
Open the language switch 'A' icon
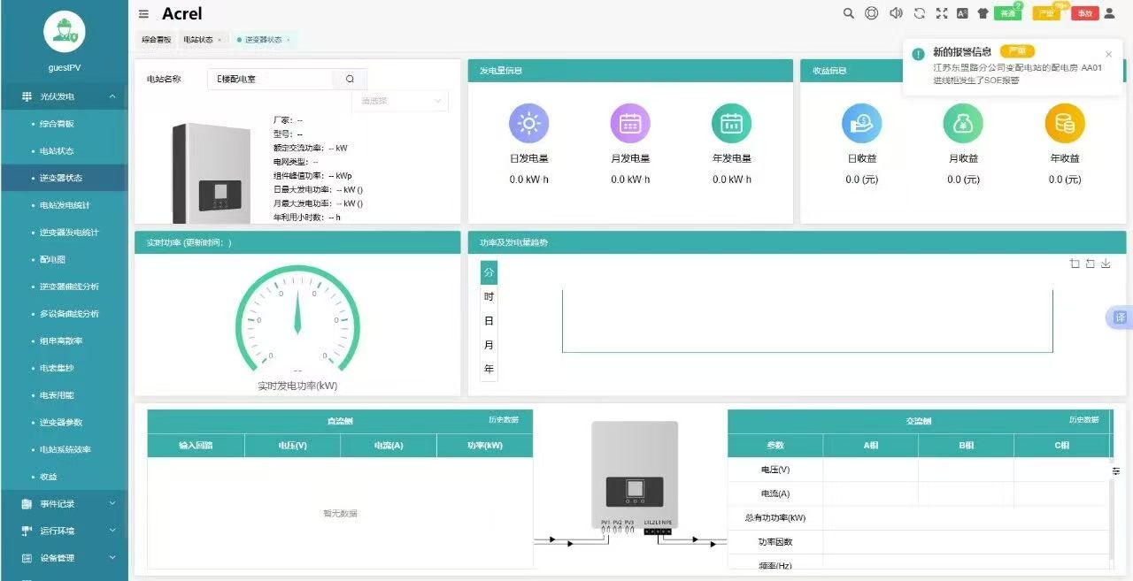(x=962, y=13)
